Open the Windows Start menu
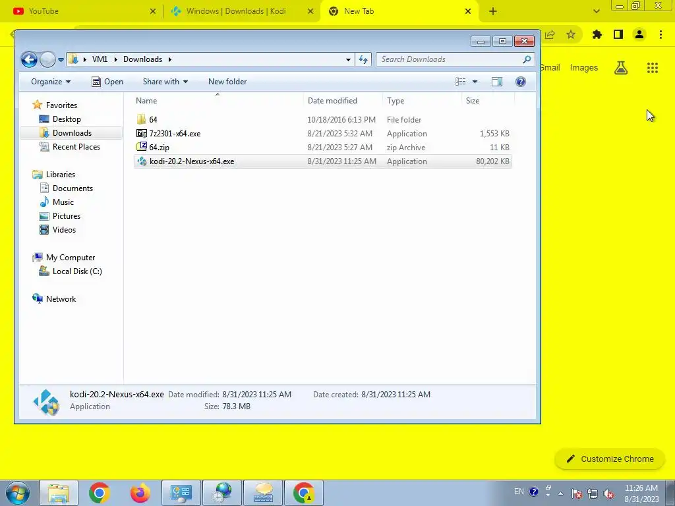675x506 pixels. (x=17, y=493)
